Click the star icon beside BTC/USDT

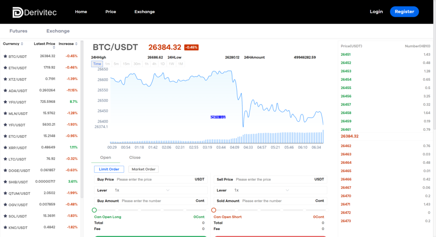(5, 56)
